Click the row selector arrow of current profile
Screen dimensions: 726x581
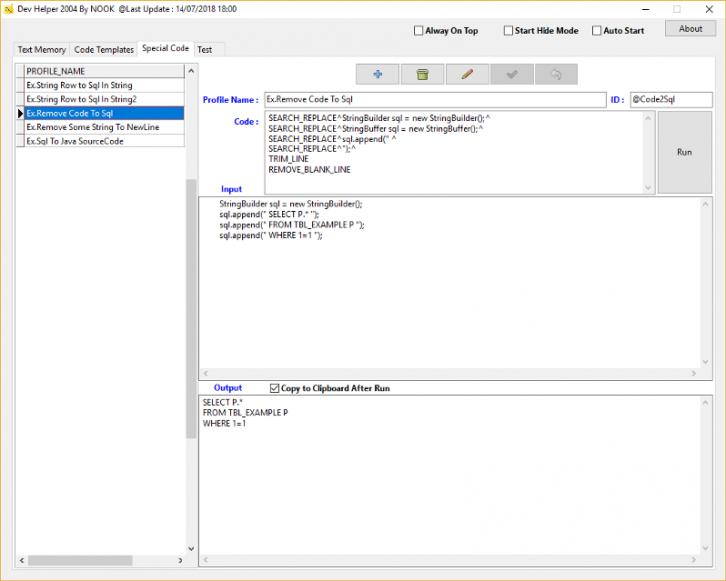click(x=20, y=113)
